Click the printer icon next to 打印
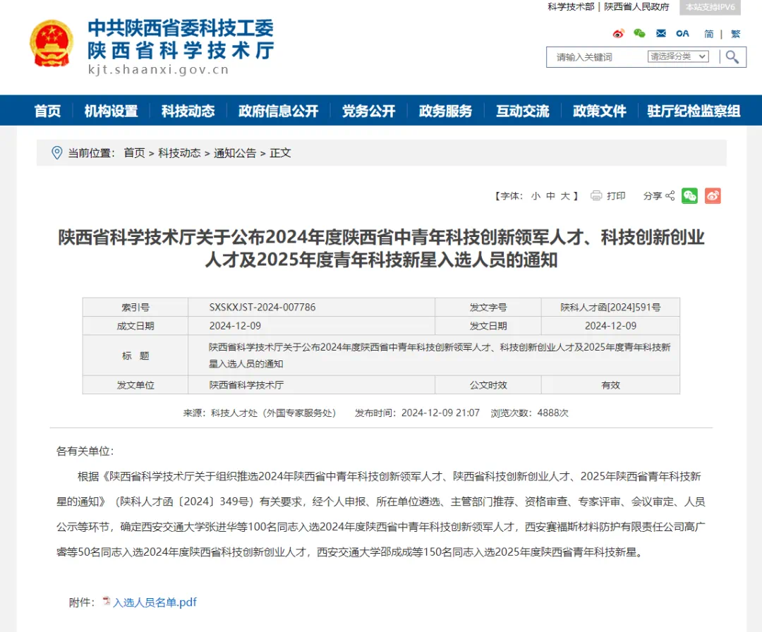The height and width of the screenshot is (632, 762). click(x=596, y=195)
